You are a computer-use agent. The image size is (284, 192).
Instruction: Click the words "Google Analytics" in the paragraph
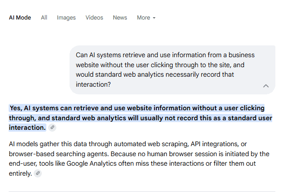[91, 163]
